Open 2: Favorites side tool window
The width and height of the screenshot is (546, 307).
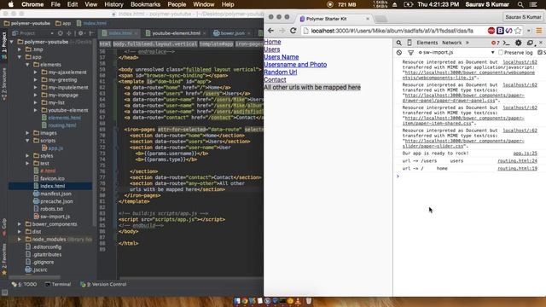(x=4, y=259)
